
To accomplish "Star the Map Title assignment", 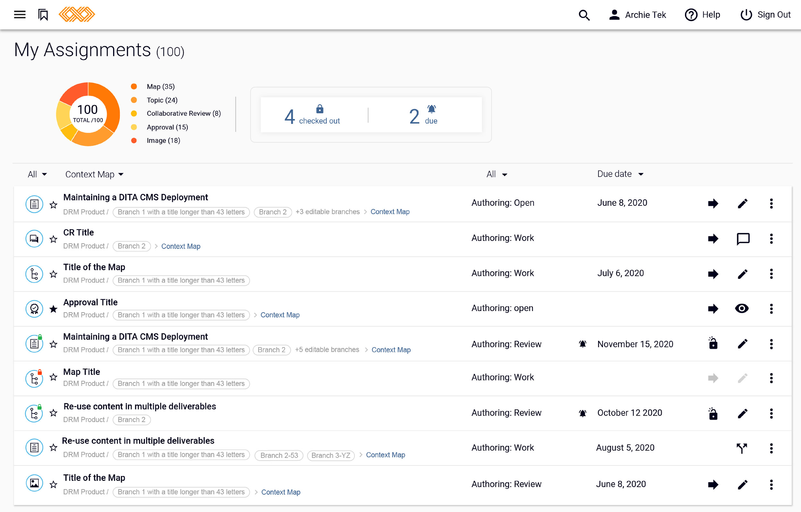I will click(53, 377).
